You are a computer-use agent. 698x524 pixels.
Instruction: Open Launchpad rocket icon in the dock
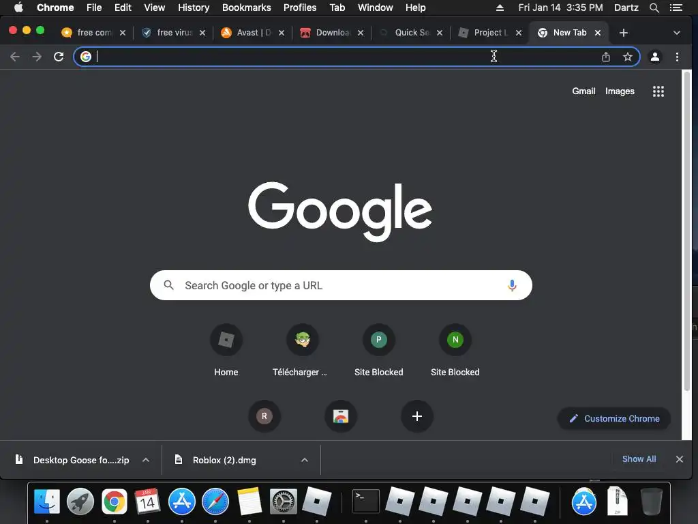[80, 501]
